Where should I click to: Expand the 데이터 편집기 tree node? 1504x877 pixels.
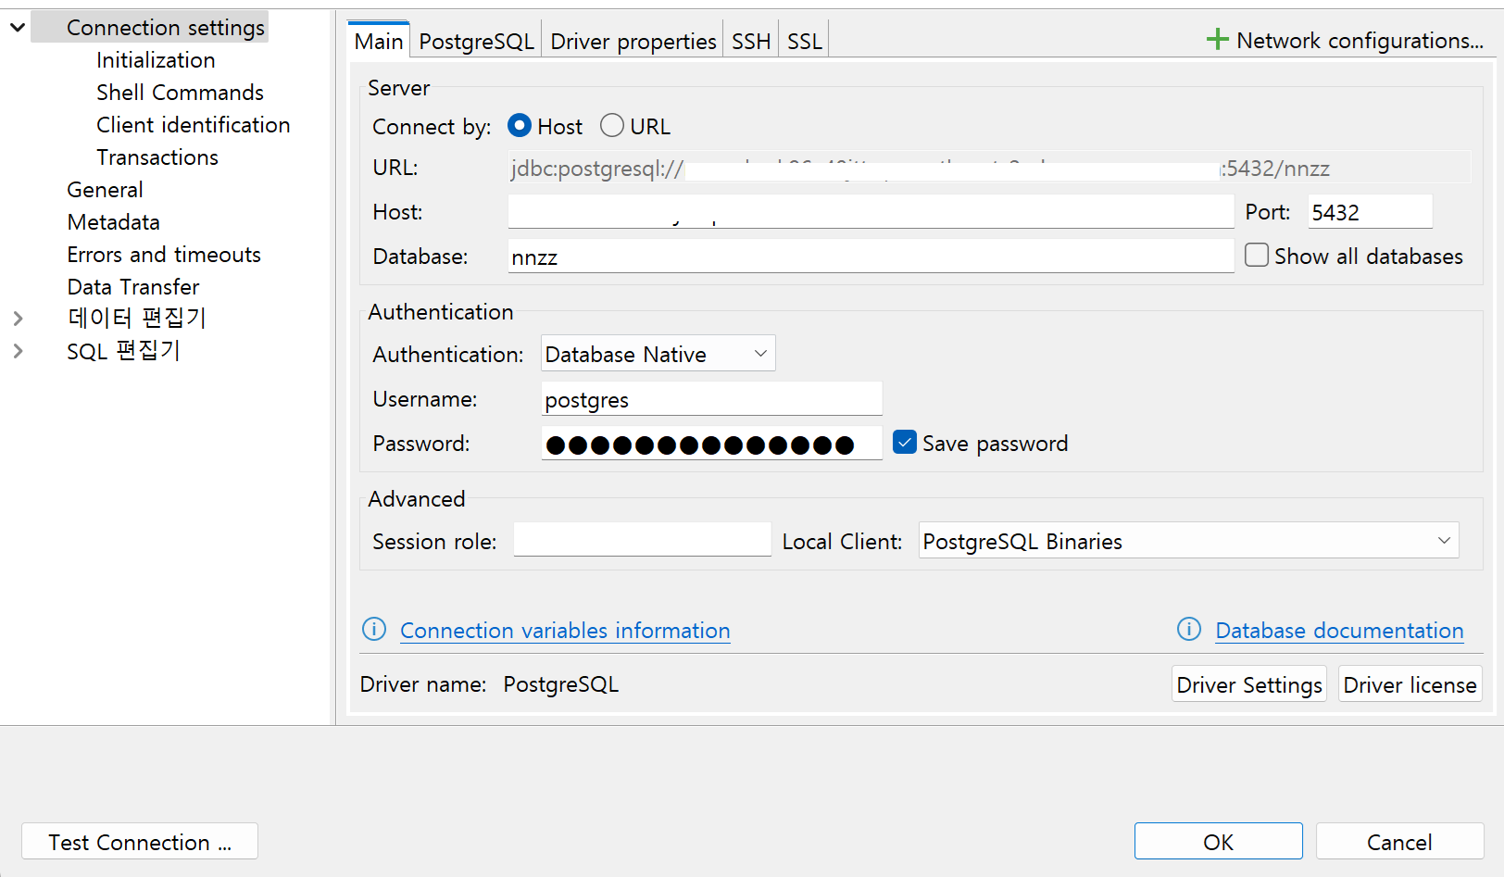(18, 319)
